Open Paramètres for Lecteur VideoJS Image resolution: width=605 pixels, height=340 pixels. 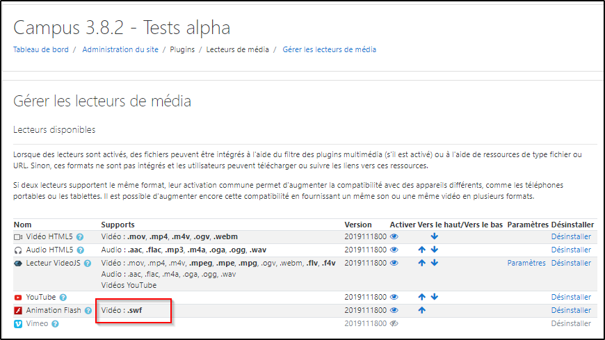click(526, 263)
